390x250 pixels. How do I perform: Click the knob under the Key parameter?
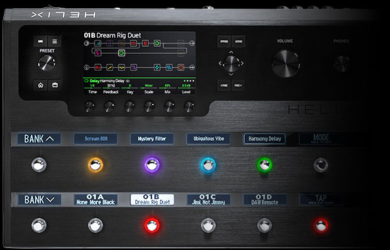pos(130,106)
